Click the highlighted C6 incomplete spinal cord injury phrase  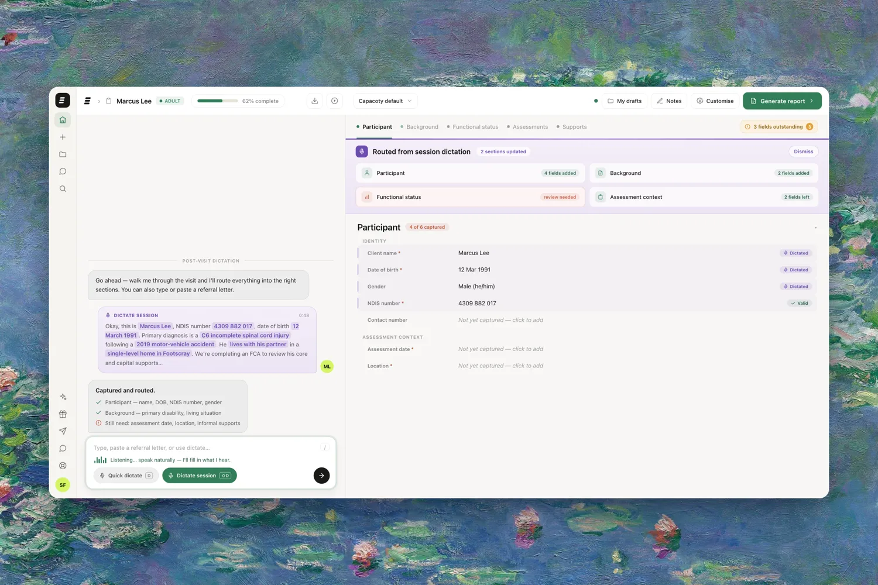pyautogui.click(x=245, y=335)
